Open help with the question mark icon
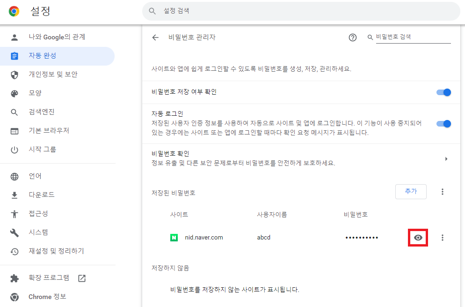Image resolution: width=465 pixels, height=307 pixels. pyautogui.click(x=353, y=37)
